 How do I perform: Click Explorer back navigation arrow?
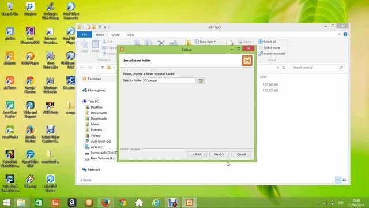tap(82, 68)
